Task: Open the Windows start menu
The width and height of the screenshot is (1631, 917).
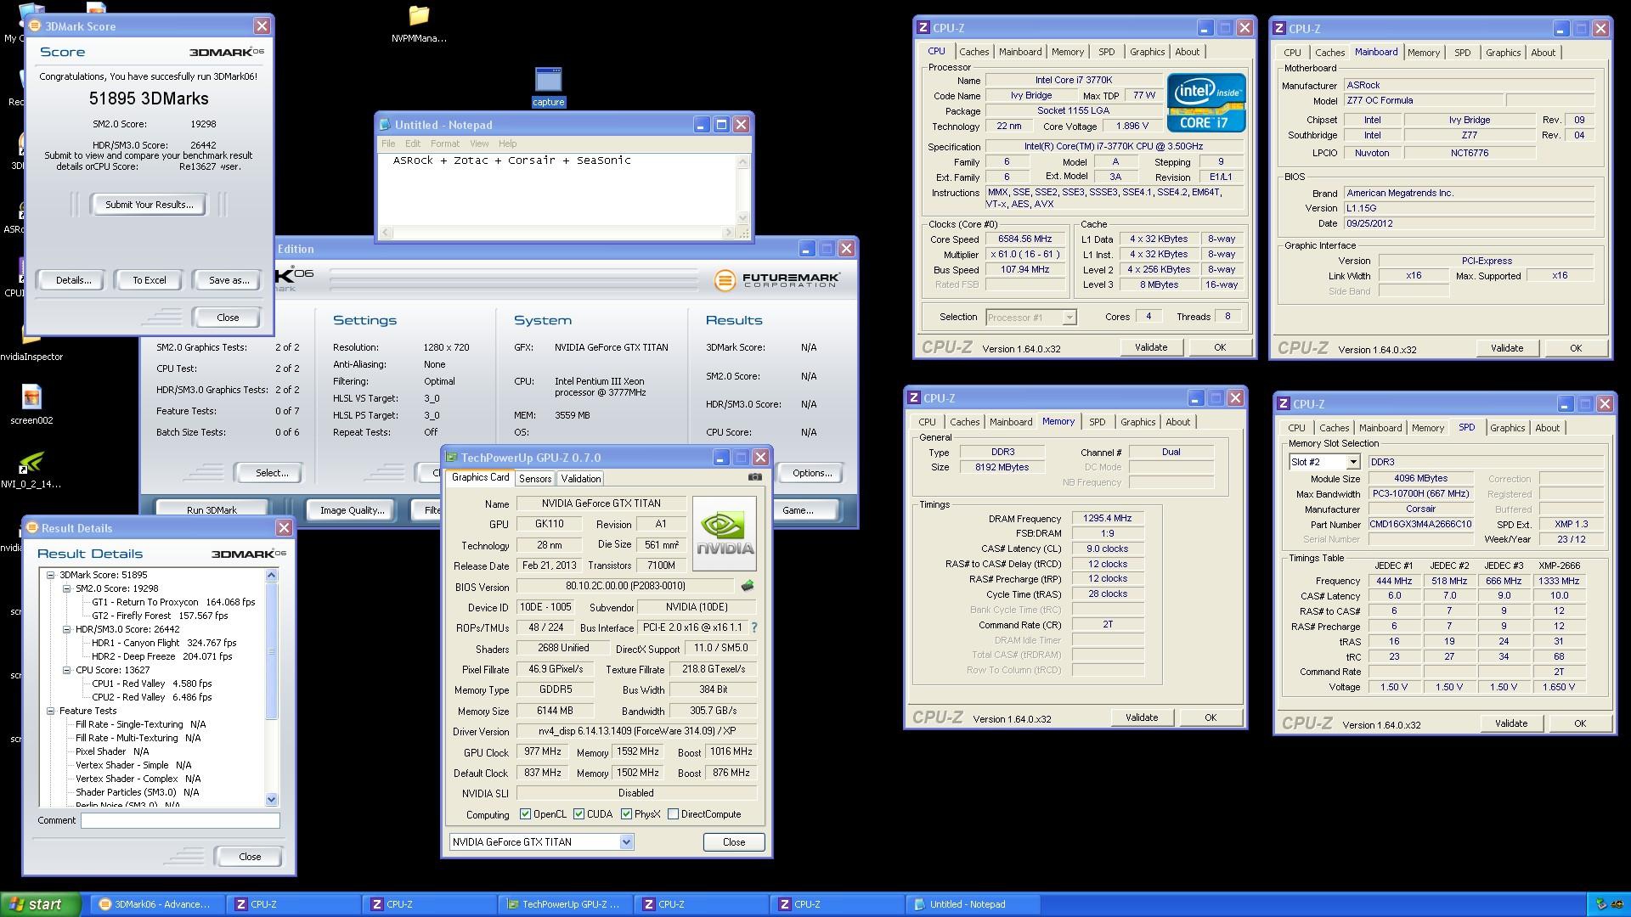Action: [41, 904]
